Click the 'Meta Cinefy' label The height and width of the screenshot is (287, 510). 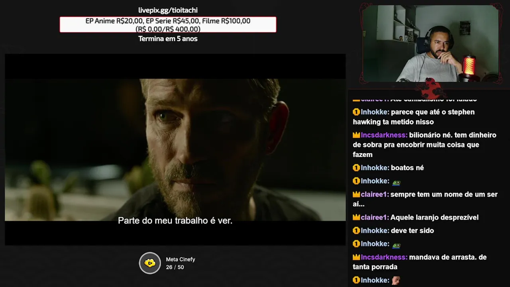pyautogui.click(x=180, y=259)
